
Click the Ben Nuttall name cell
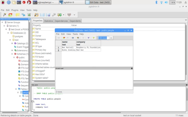(68, 48)
